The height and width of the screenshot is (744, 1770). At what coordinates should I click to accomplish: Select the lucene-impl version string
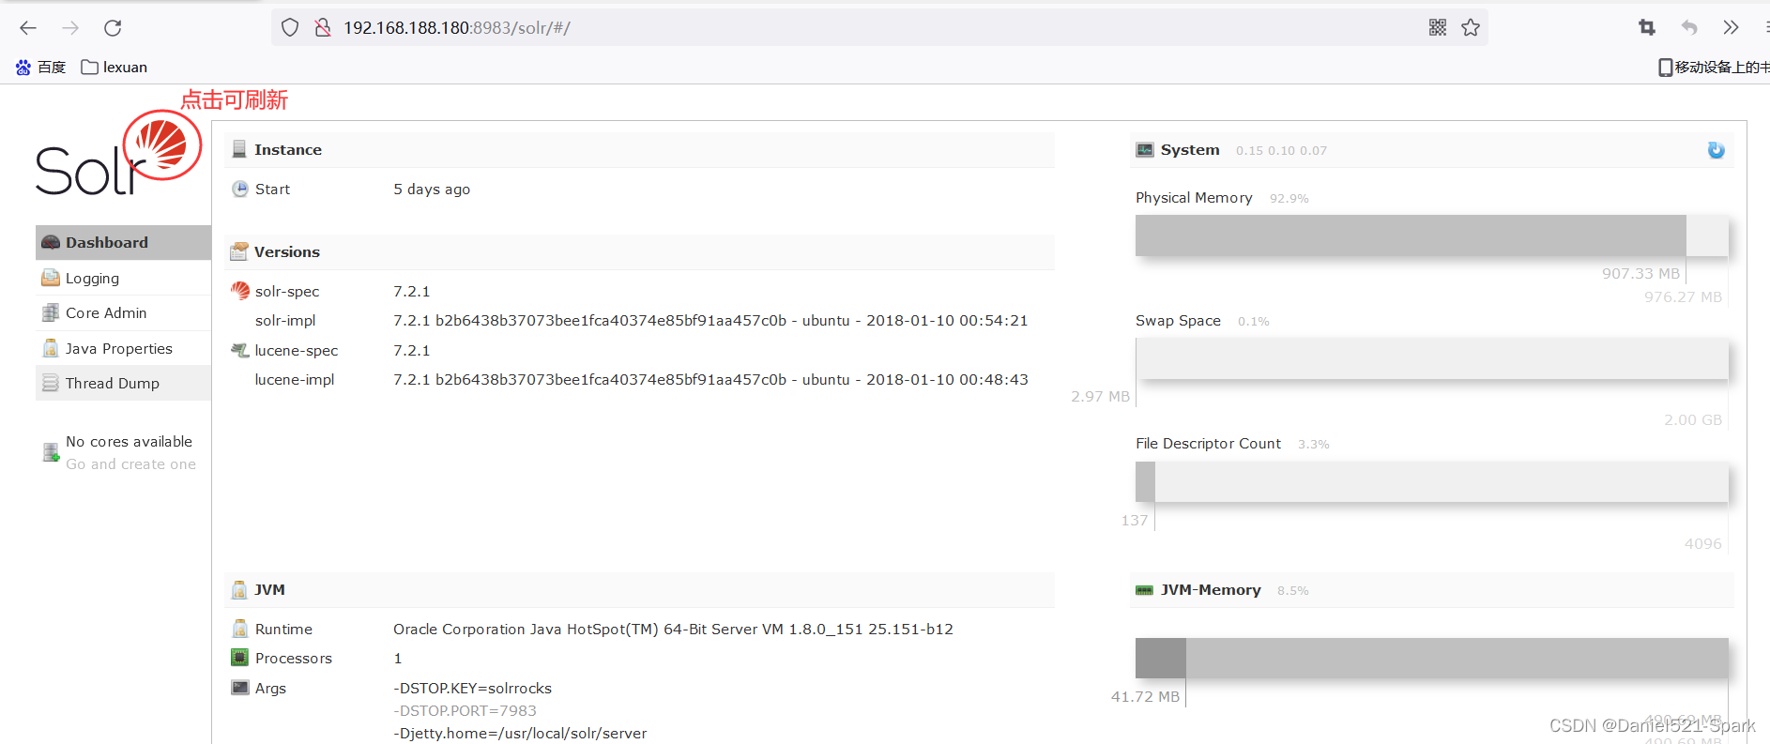(710, 380)
